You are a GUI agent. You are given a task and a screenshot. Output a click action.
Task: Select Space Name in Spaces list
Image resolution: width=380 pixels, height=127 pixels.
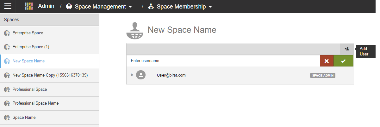click(x=24, y=117)
